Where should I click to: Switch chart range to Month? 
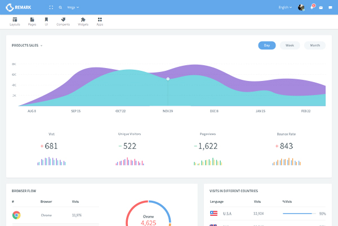click(x=314, y=45)
